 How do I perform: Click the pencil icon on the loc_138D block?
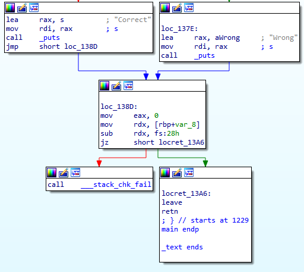pos(116,86)
